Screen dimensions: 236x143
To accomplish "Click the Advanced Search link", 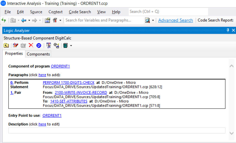I will (x=176, y=20).
